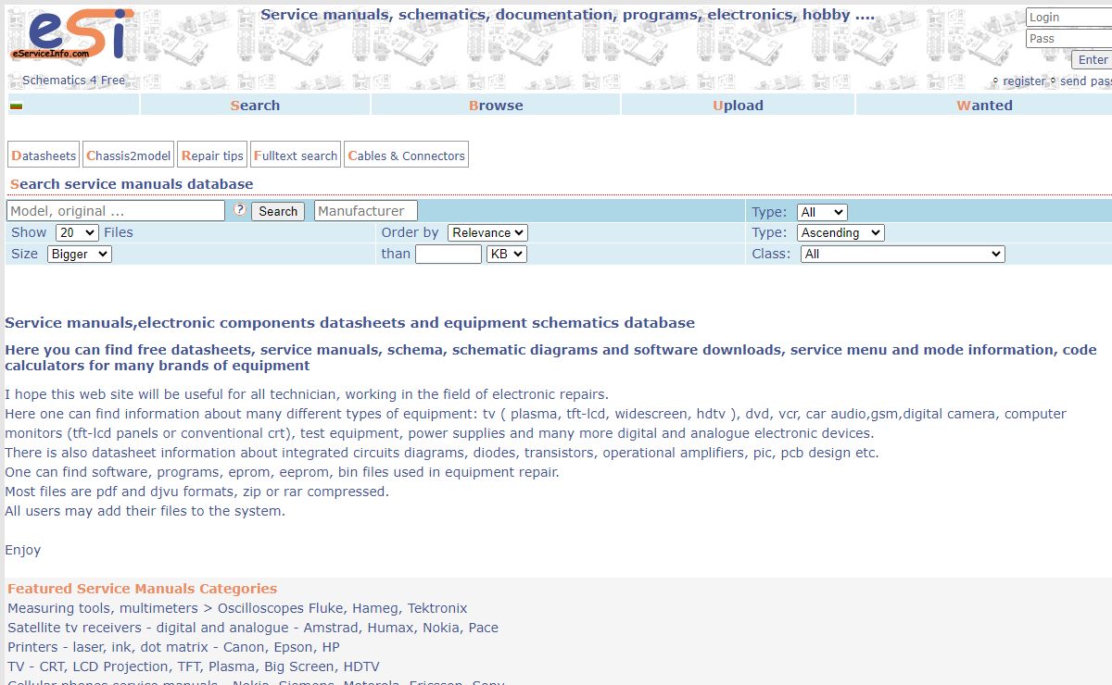Focus the Login username field
Image resolution: width=1112 pixels, height=685 pixels.
1068,17
